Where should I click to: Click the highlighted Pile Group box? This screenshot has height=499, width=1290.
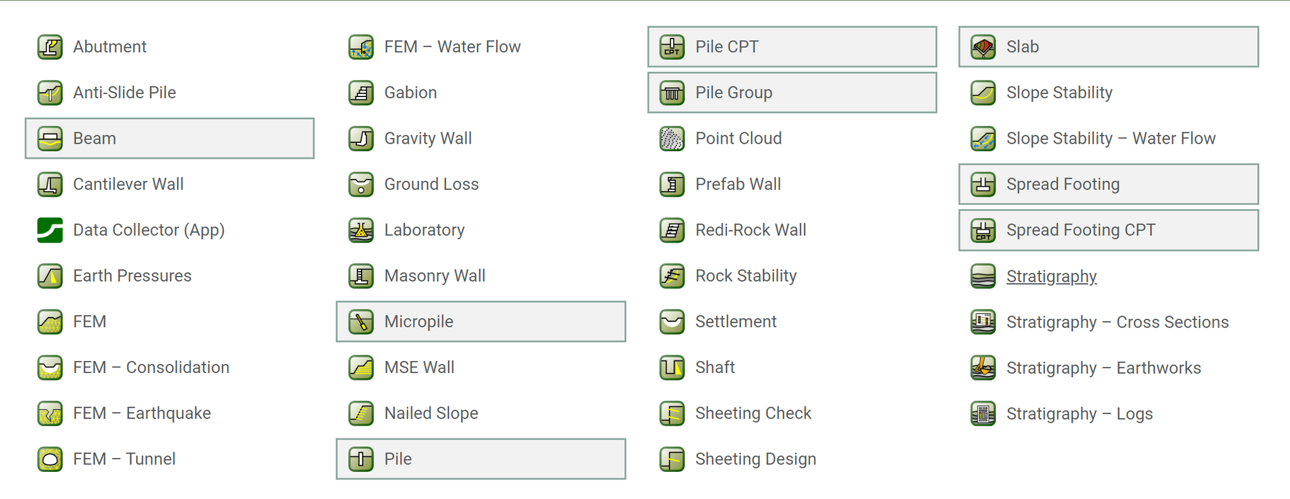[792, 93]
